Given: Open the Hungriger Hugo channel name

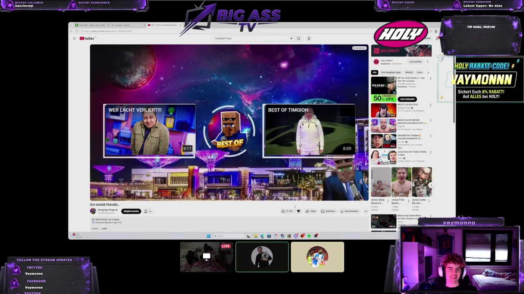Looking at the screenshot, I should click(106, 210).
